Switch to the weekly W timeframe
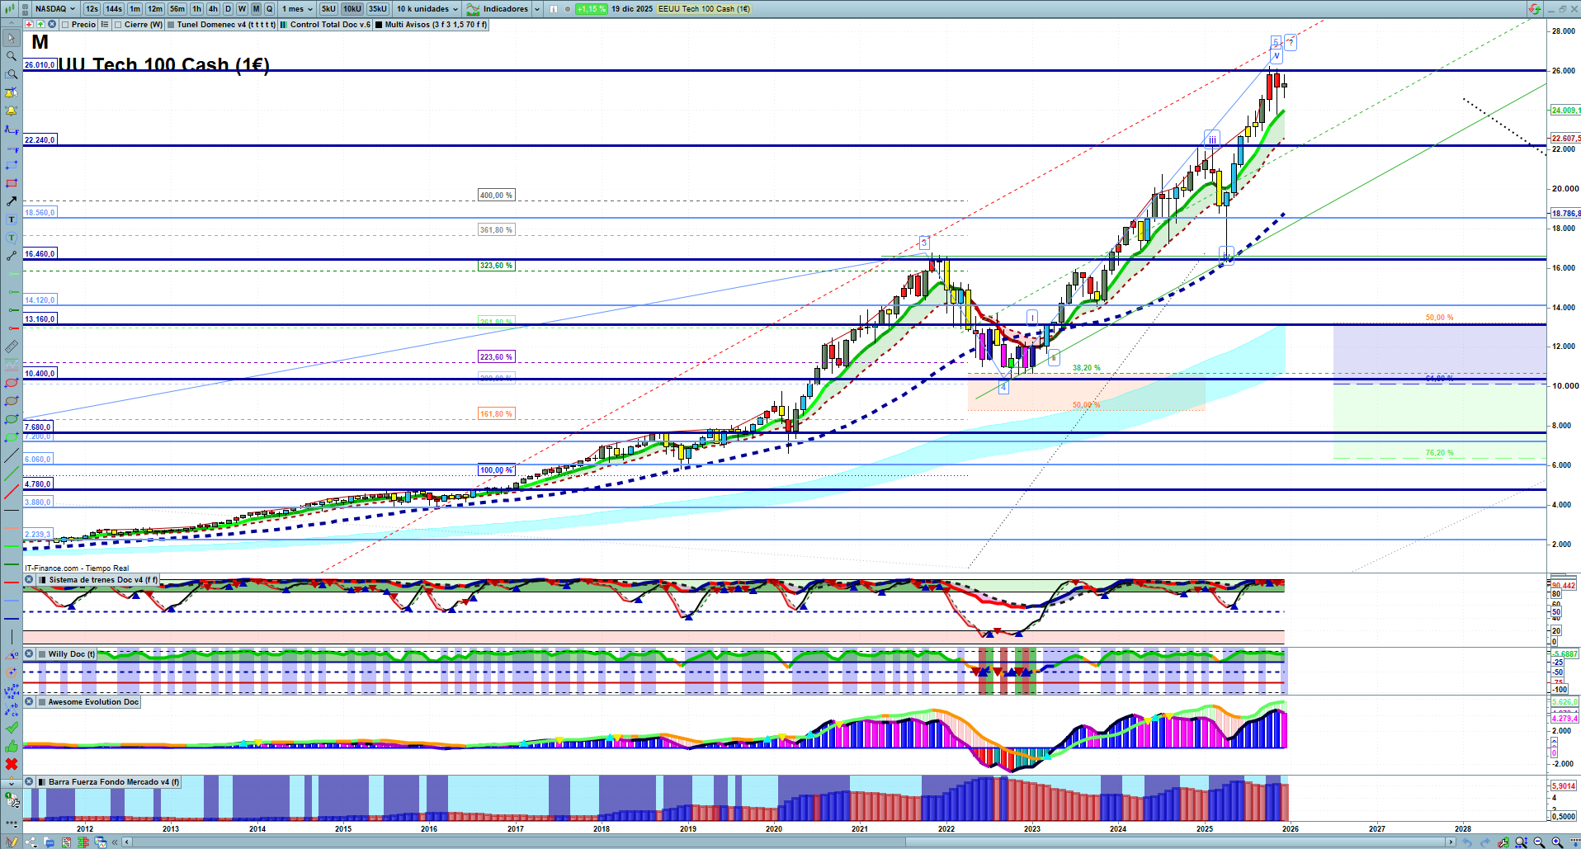 [242, 9]
